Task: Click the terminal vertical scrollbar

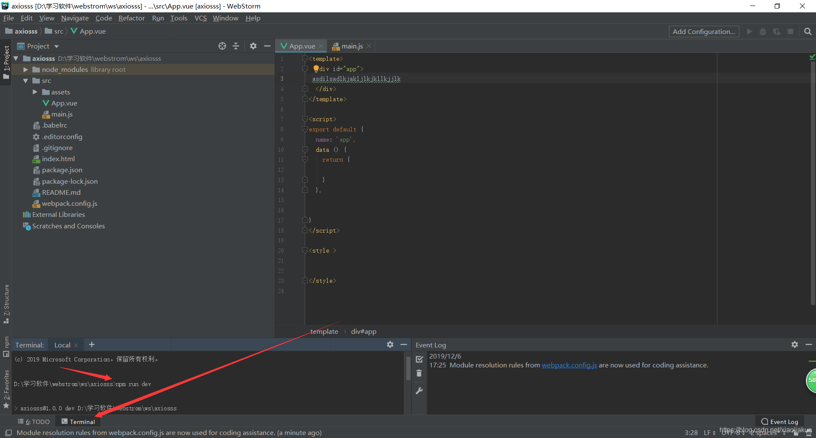Action: (408, 368)
